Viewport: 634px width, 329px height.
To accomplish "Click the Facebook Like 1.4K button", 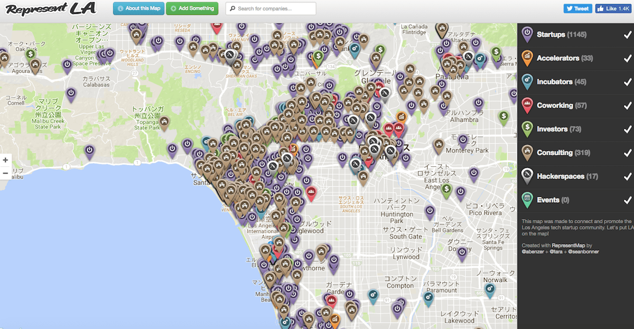I will (613, 8).
